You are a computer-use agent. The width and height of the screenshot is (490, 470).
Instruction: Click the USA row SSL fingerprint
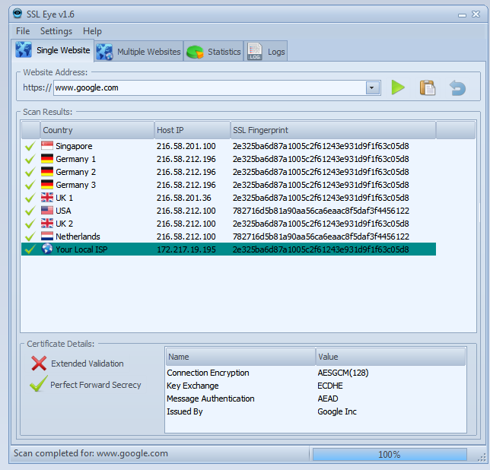pyautogui.click(x=320, y=211)
